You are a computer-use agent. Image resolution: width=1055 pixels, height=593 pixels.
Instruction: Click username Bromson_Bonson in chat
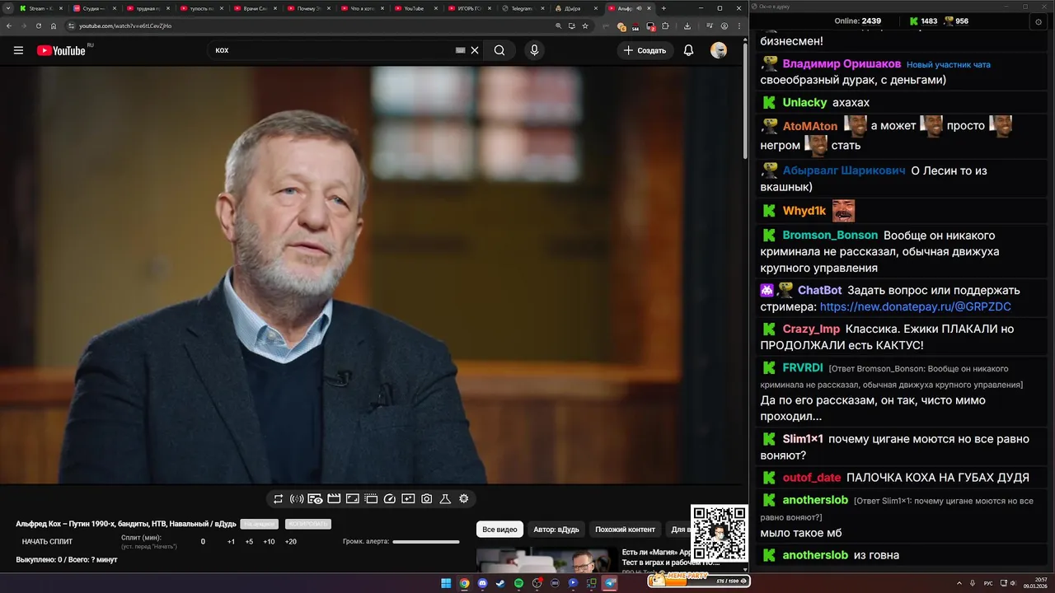point(830,235)
